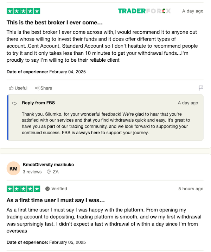211x252 pixels.
Task: Click the KM avatar circle
Action: (13, 168)
